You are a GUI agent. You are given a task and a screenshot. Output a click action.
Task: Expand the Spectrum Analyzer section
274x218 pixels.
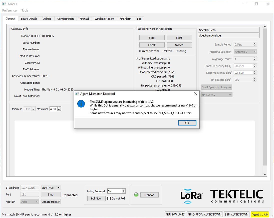229,35
